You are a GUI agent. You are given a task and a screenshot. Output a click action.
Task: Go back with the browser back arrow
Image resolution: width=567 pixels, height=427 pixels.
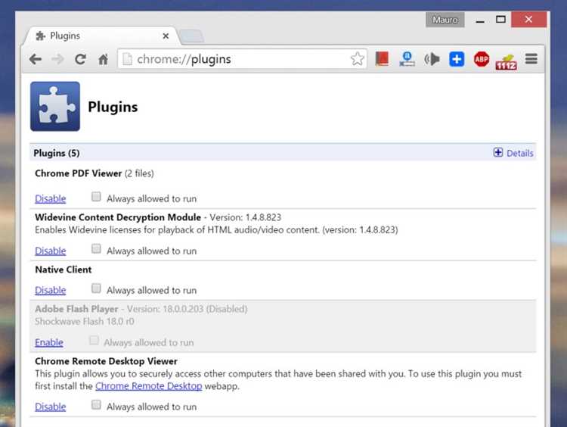point(36,59)
